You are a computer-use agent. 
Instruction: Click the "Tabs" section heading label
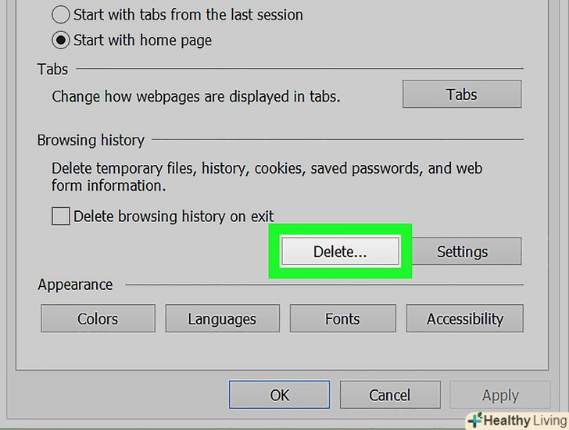(52, 70)
